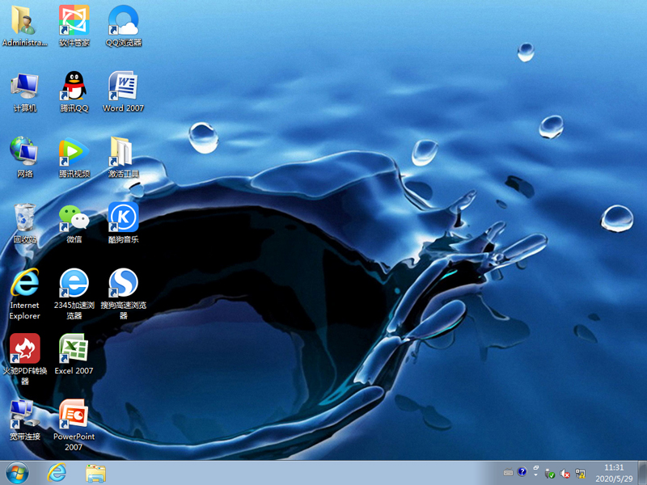Image resolution: width=647 pixels, height=485 pixels.
Task: Open the Windows Start menu
Action: point(17,473)
